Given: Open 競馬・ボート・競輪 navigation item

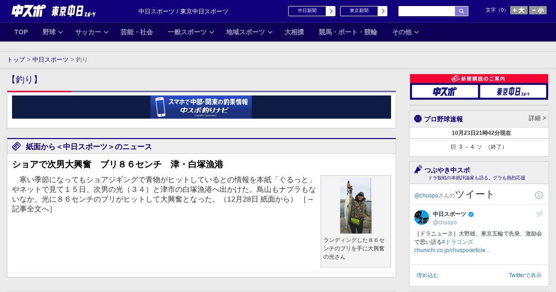Looking at the screenshot, I should (x=348, y=32).
